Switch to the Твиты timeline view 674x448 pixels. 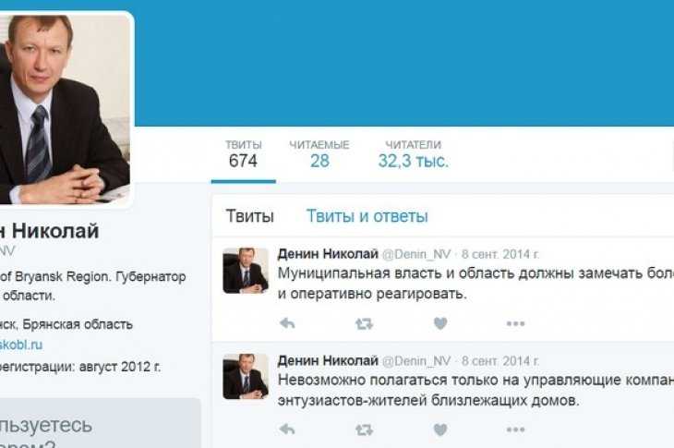click(249, 216)
